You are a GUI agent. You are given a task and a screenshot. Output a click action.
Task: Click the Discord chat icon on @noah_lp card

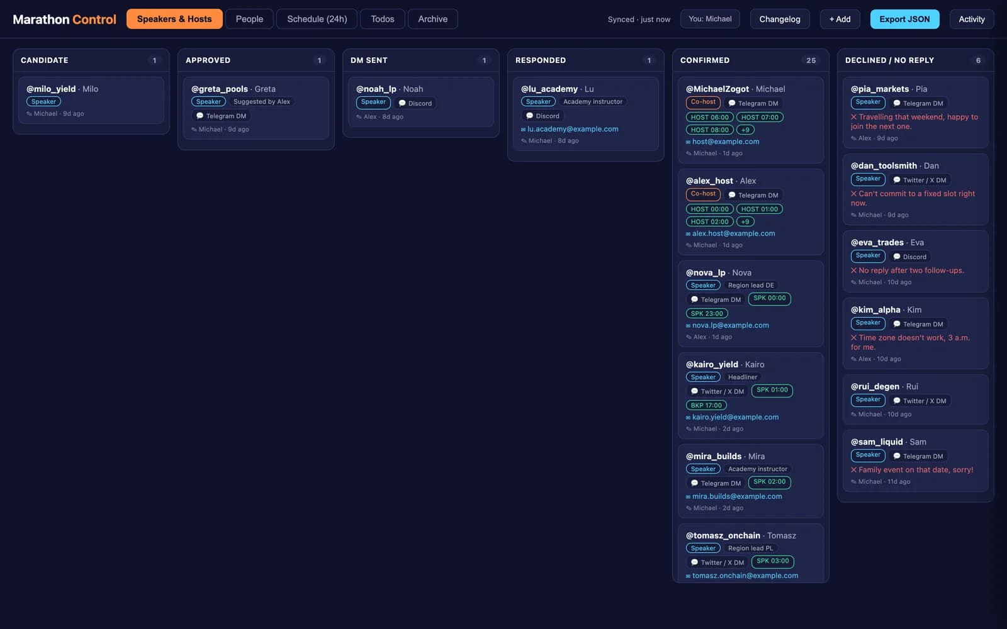(x=402, y=103)
